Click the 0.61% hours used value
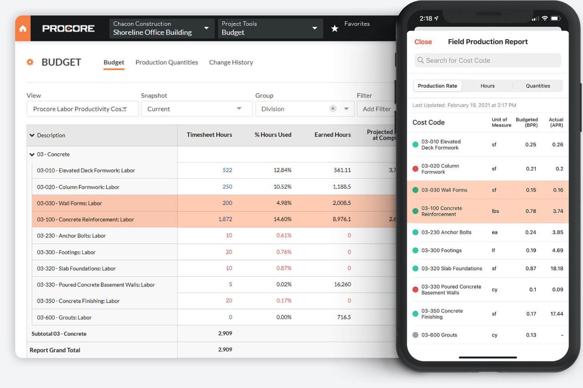This screenshot has width=583, height=388. (284, 236)
